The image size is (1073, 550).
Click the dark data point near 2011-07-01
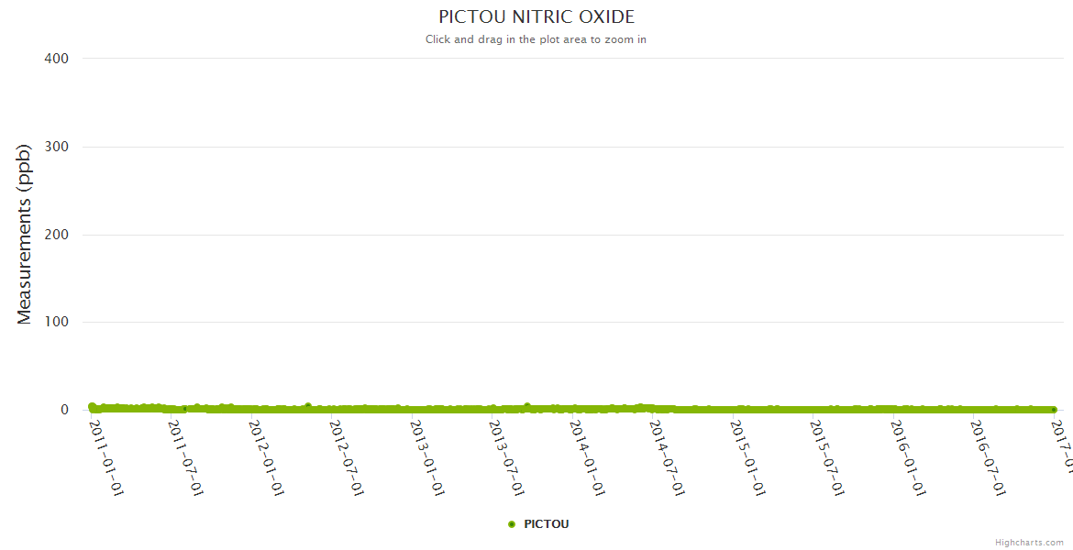pyautogui.click(x=184, y=409)
